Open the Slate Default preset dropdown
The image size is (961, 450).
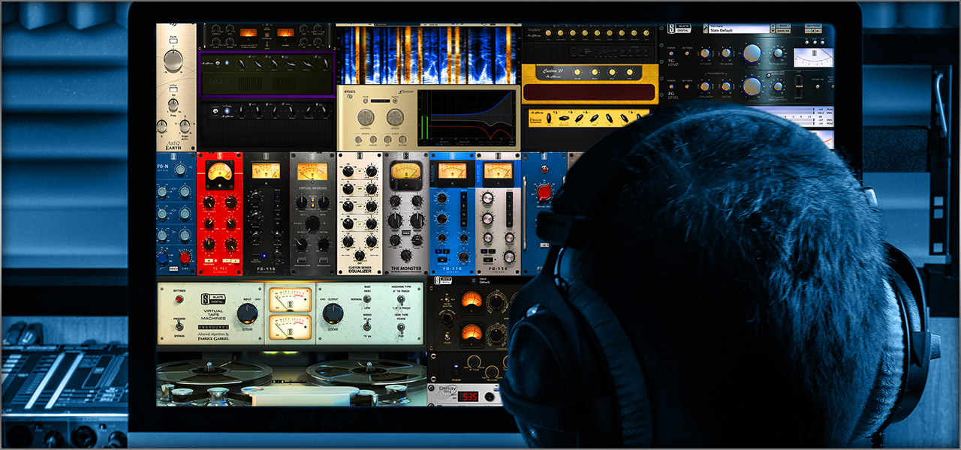point(740,29)
